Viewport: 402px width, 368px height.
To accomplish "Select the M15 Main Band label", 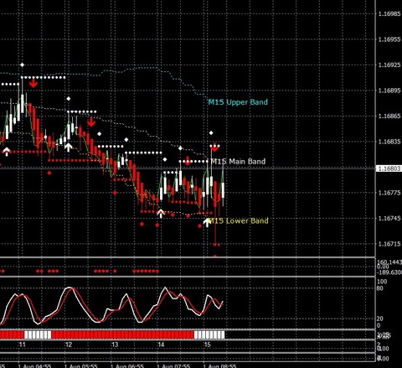I will coord(238,161).
